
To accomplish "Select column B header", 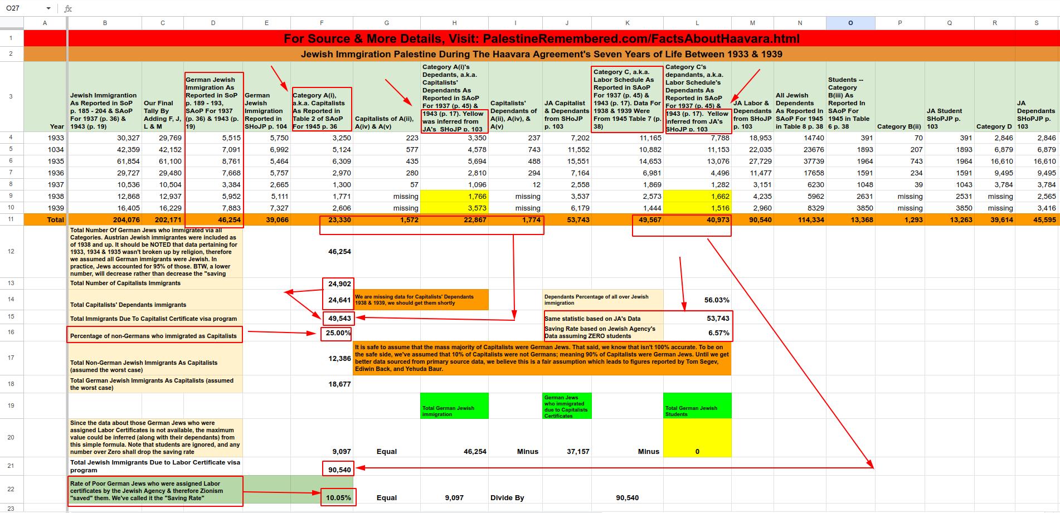I will pyautogui.click(x=105, y=23).
